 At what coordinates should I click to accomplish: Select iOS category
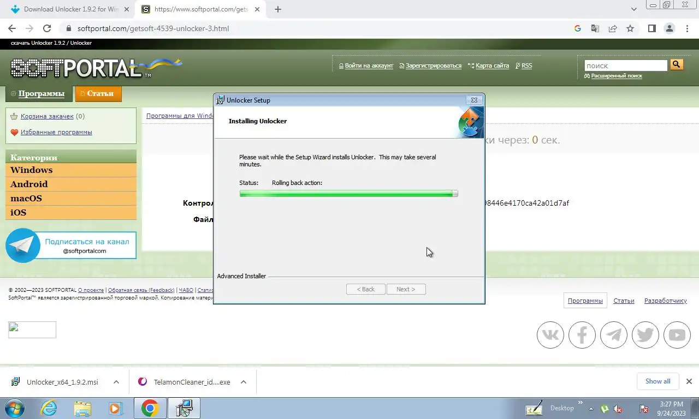point(71,213)
